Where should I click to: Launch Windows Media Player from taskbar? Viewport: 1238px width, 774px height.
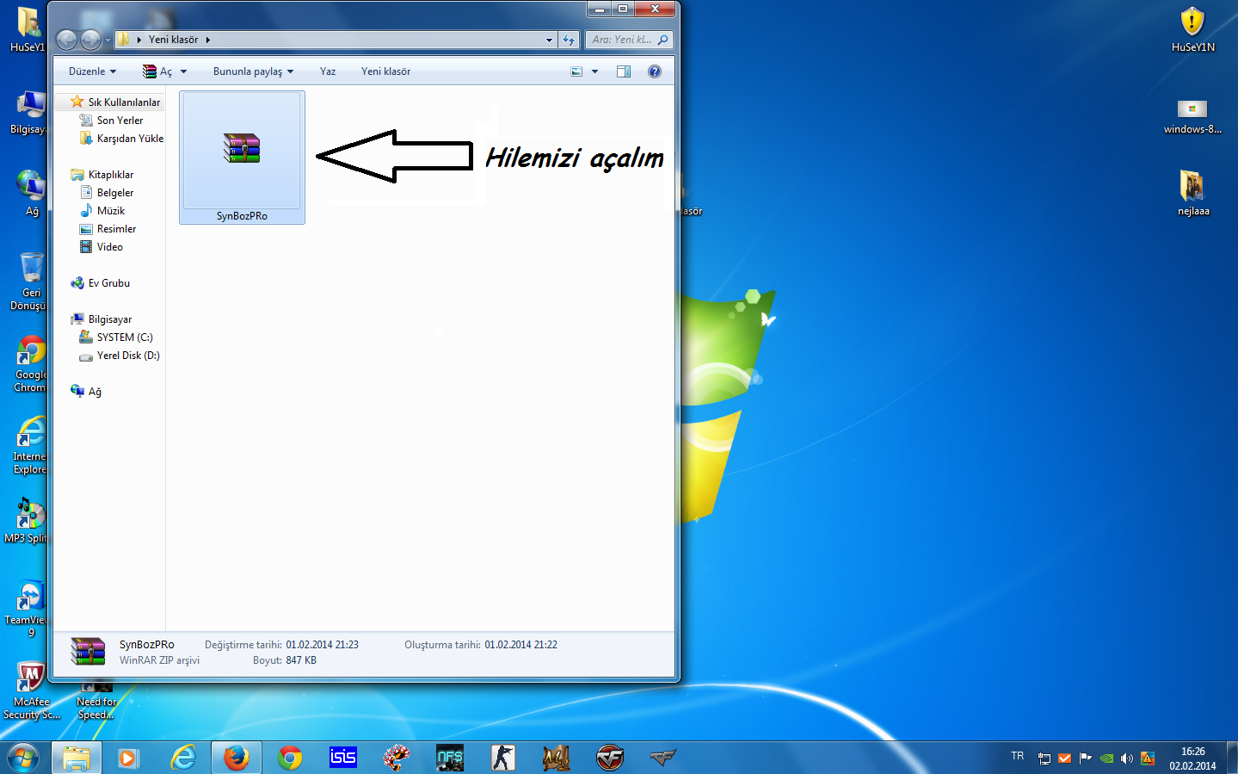point(129,758)
